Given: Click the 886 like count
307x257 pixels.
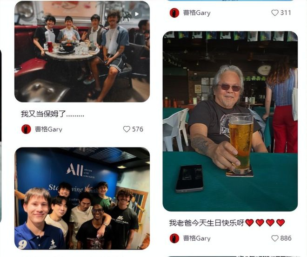Looking at the screenshot, I should (286, 238).
